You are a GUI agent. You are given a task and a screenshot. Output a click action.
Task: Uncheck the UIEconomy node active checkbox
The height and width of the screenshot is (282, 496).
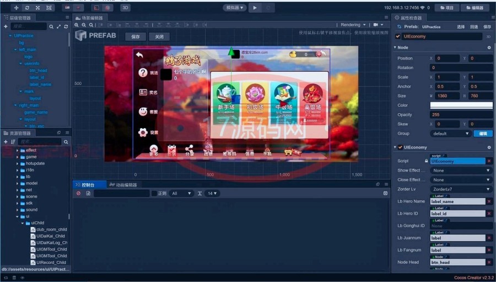point(398,36)
